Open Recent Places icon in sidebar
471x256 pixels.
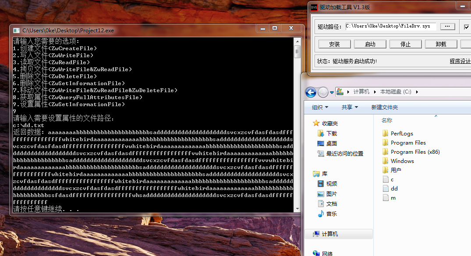point(321,153)
